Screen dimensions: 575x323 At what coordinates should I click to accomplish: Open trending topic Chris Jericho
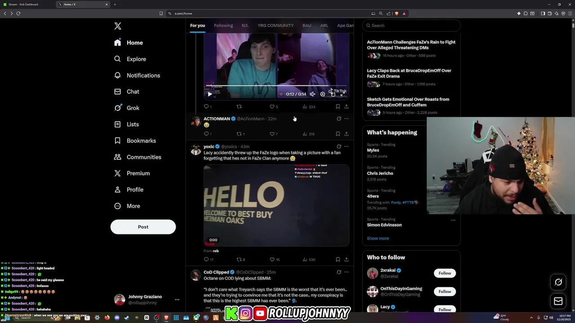pyautogui.click(x=380, y=173)
